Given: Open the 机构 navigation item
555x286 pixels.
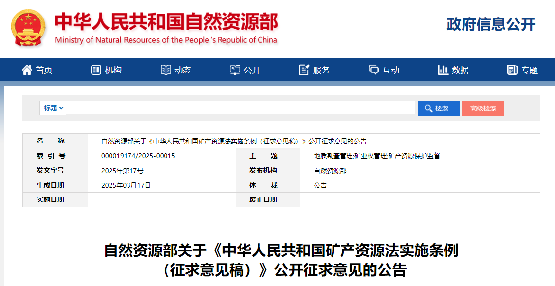Looking at the screenshot, I should click(106, 70).
